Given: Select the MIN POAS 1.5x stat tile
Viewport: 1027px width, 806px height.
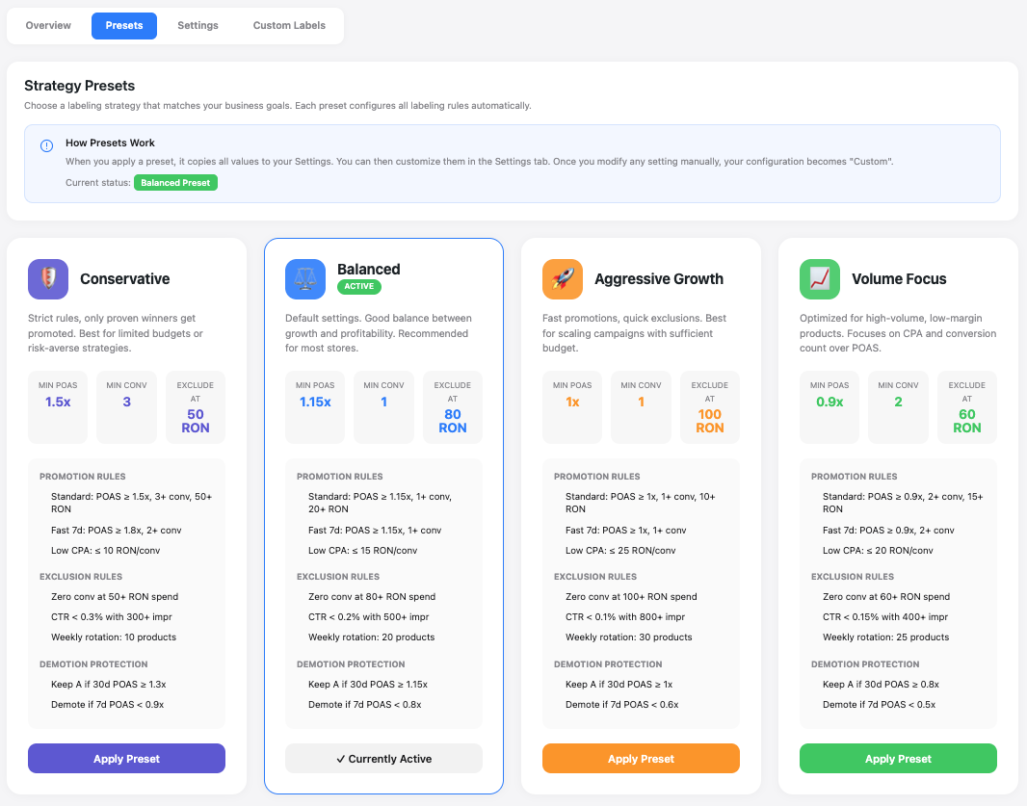Looking at the screenshot, I should (x=57, y=406).
